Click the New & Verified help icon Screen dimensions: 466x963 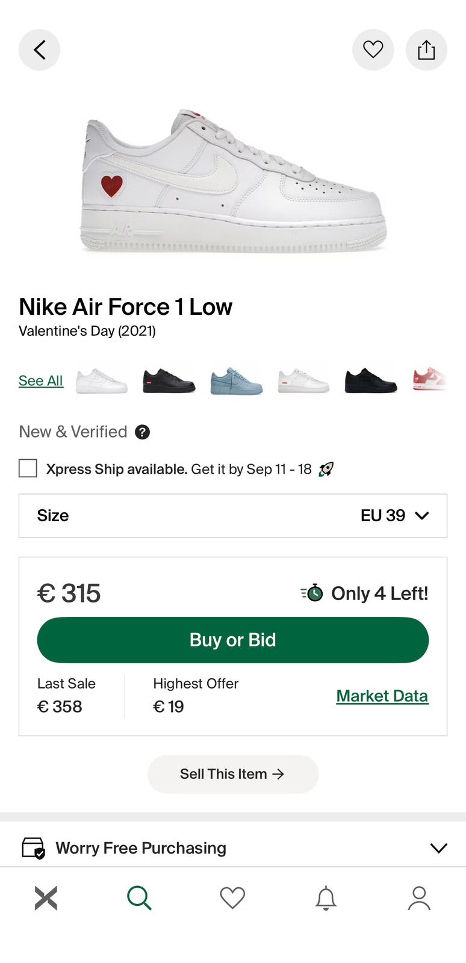[x=142, y=432]
